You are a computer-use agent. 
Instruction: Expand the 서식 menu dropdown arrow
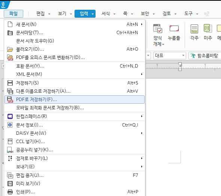(114, 14)
